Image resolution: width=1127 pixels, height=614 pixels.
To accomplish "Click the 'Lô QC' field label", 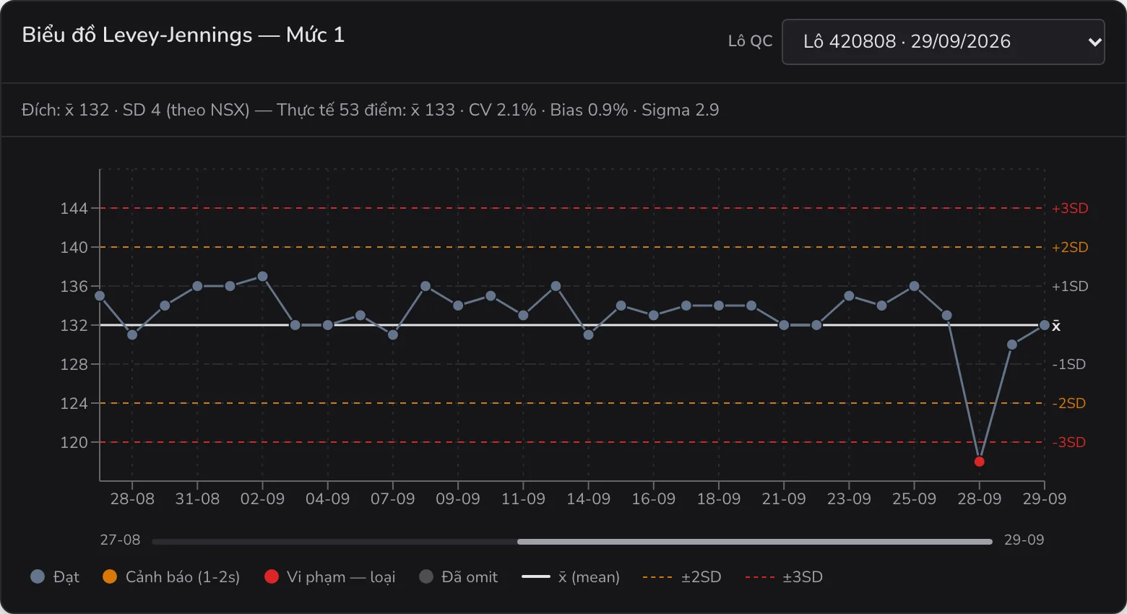I will tap(750, 41).
